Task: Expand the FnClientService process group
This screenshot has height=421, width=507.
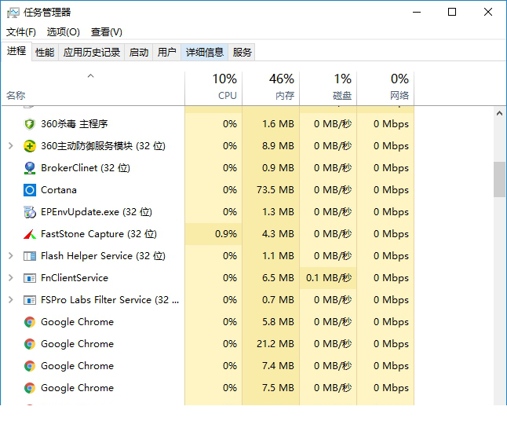Action: (11, 278)
